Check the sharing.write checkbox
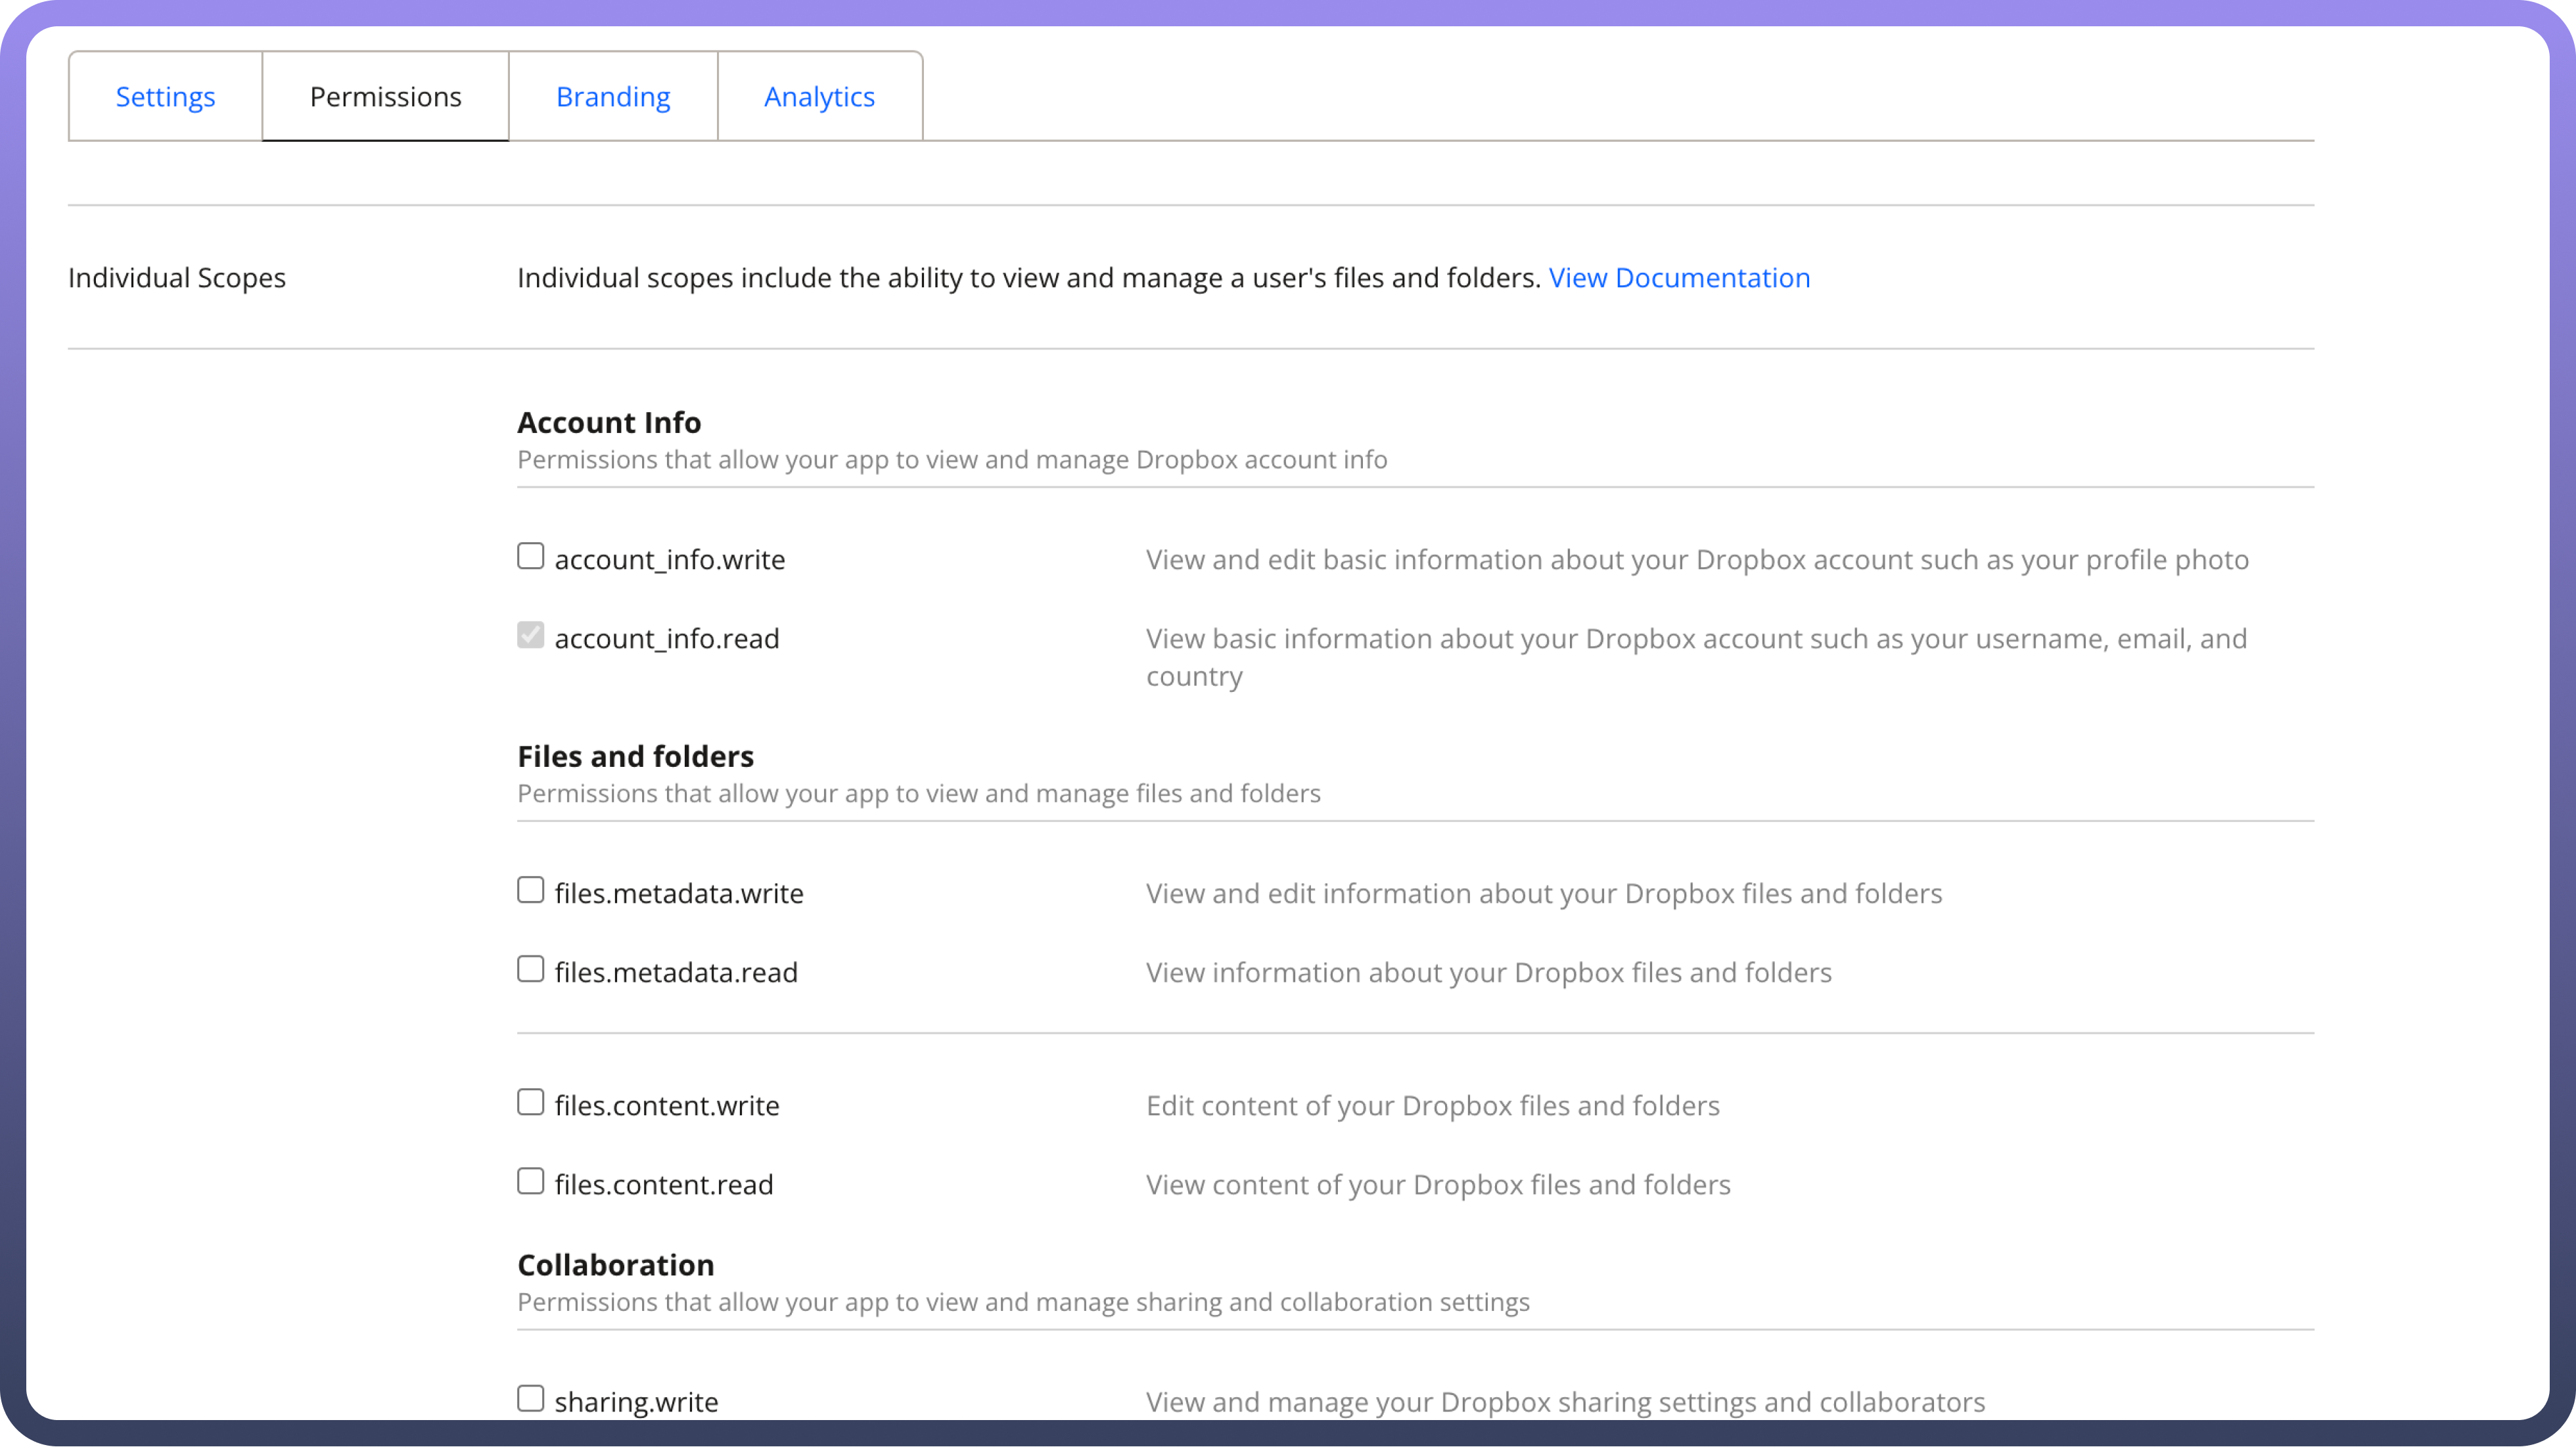Image resolution: width=2576 pixels, height=1447 pixels. 531,1398
